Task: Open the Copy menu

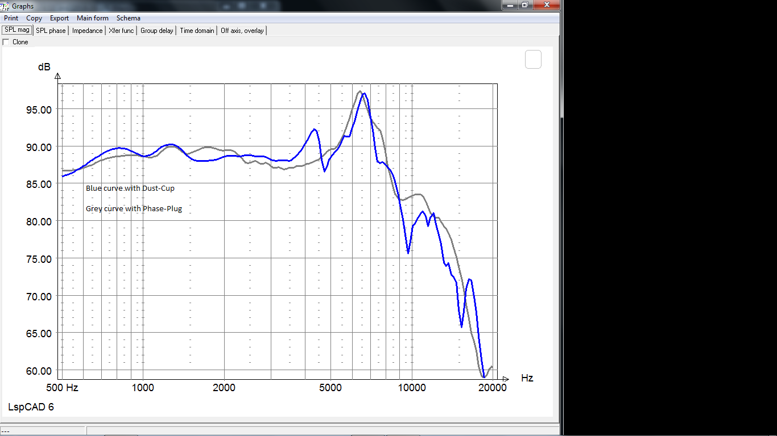Action: 34,18
